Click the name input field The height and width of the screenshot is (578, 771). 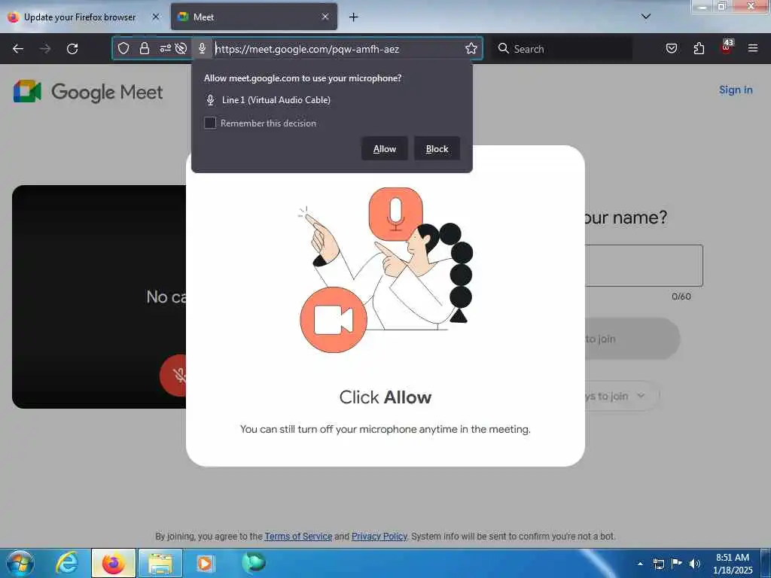tap(644, 266)
